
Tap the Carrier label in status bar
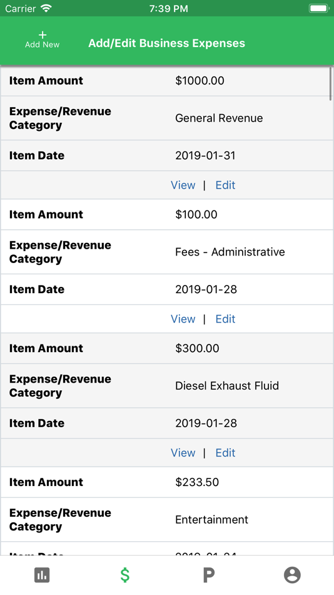click(x=21, y=8)
